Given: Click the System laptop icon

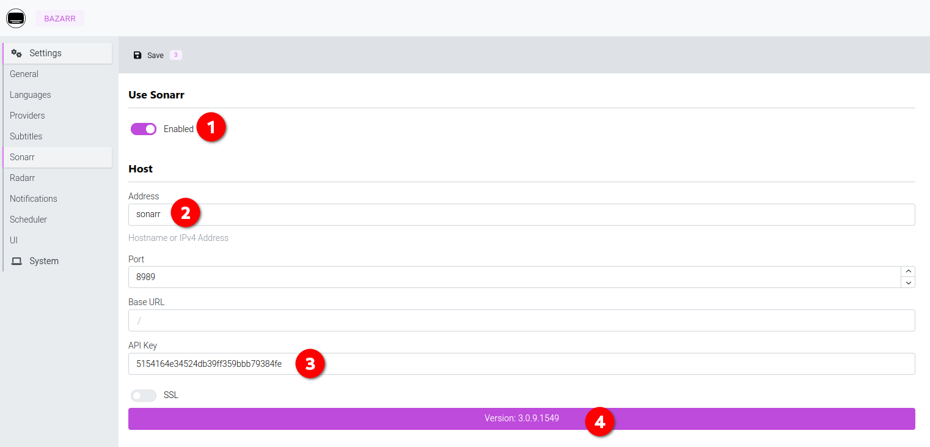Looking at the screenshot, I should 16,261.
